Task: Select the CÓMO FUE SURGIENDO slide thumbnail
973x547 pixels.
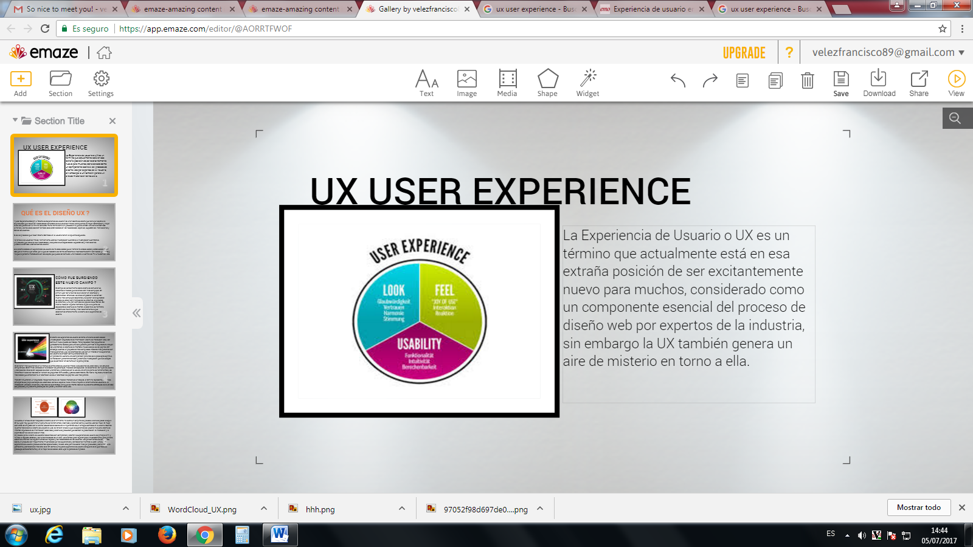Action: click(64, 297)
